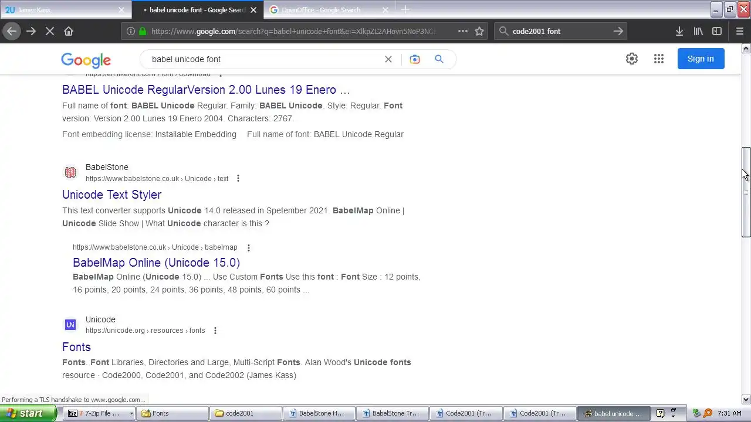Close the OpenOffice Google Search tab
Image resolution: width=751 pixels, height=422 pixels.
(385, 10)
